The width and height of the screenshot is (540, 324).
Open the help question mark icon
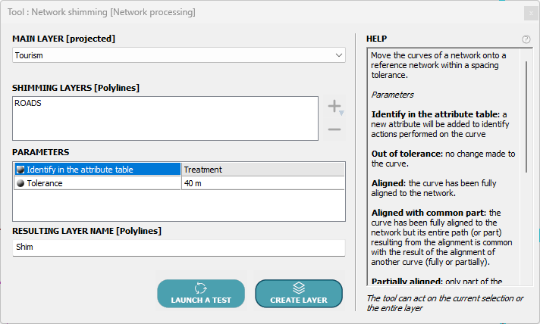click(526, 39)
